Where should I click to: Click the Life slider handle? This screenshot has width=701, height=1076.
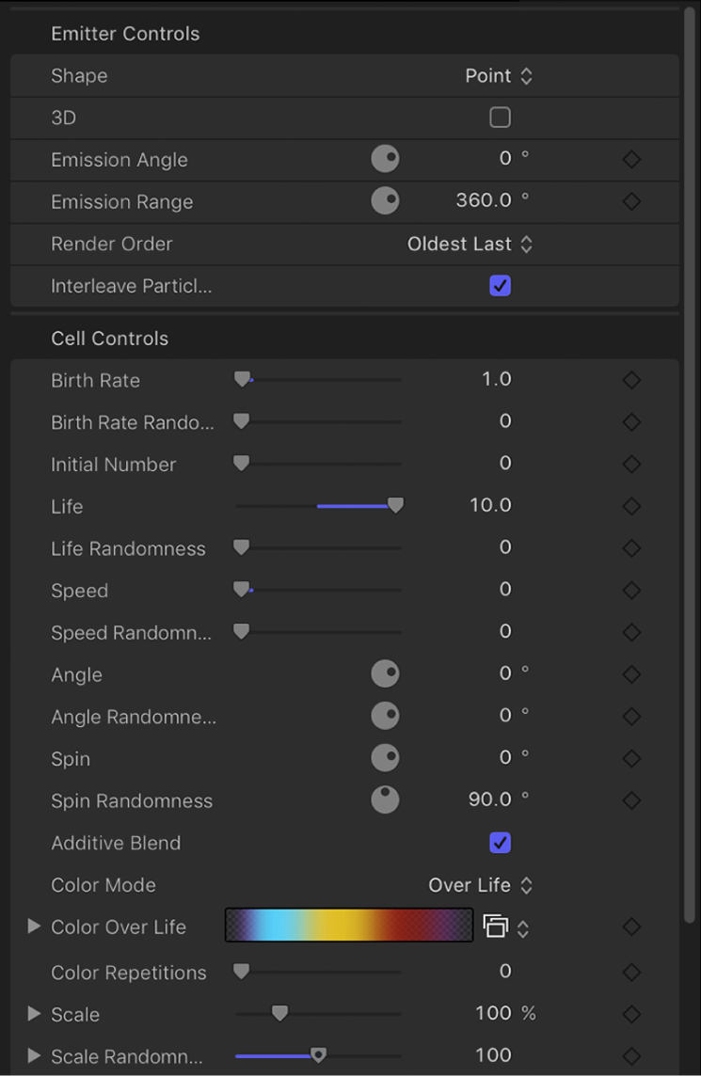click(396, 506)
